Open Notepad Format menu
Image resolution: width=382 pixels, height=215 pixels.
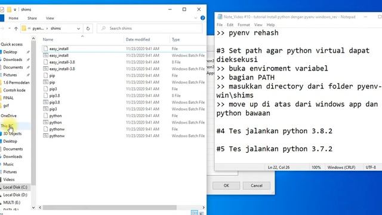click(244, 24)
